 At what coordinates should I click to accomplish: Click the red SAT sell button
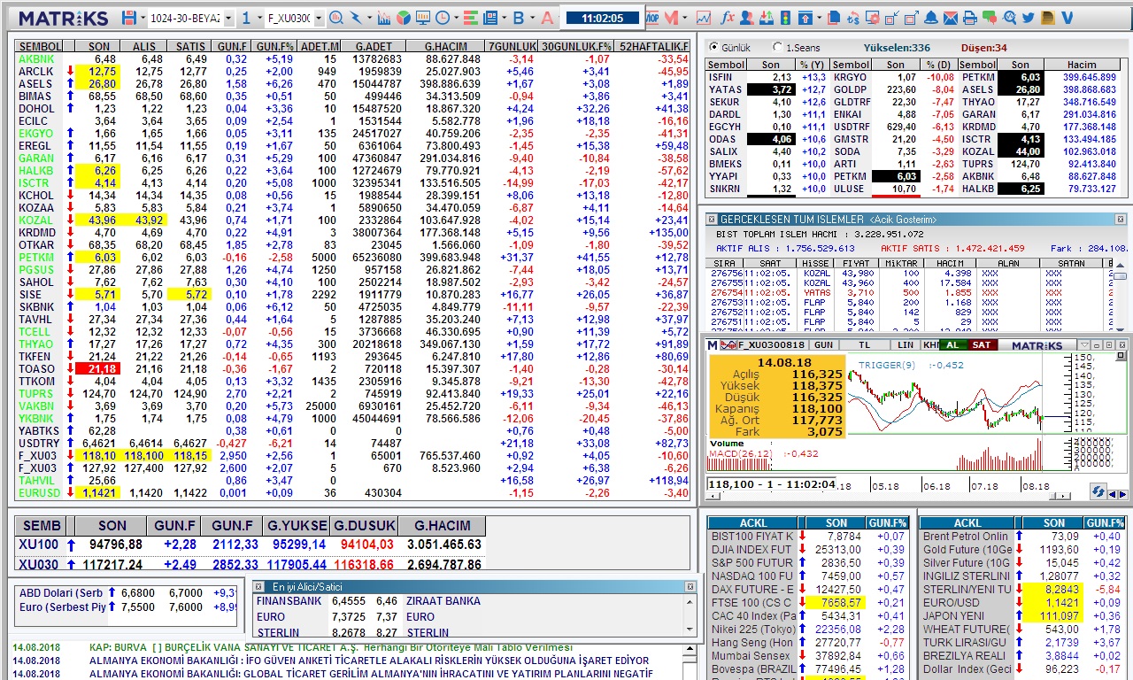coord(982,344)
